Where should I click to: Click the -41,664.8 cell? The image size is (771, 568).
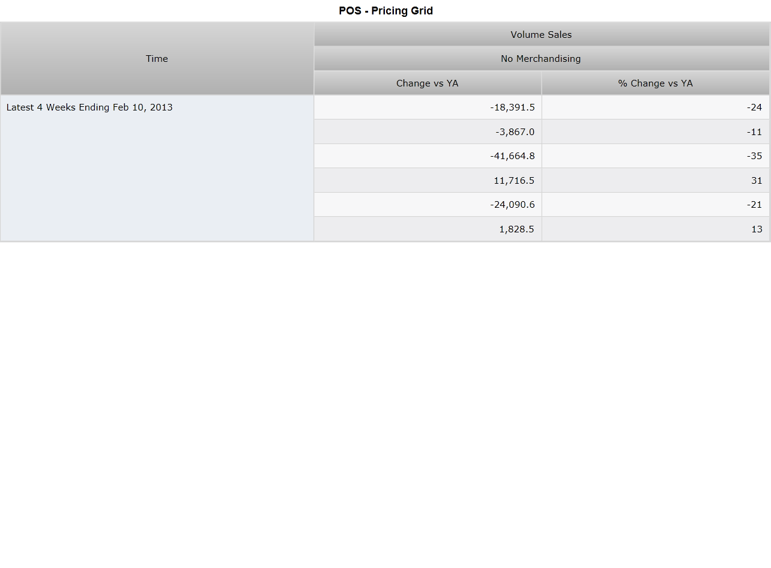[x=428, y=156]
